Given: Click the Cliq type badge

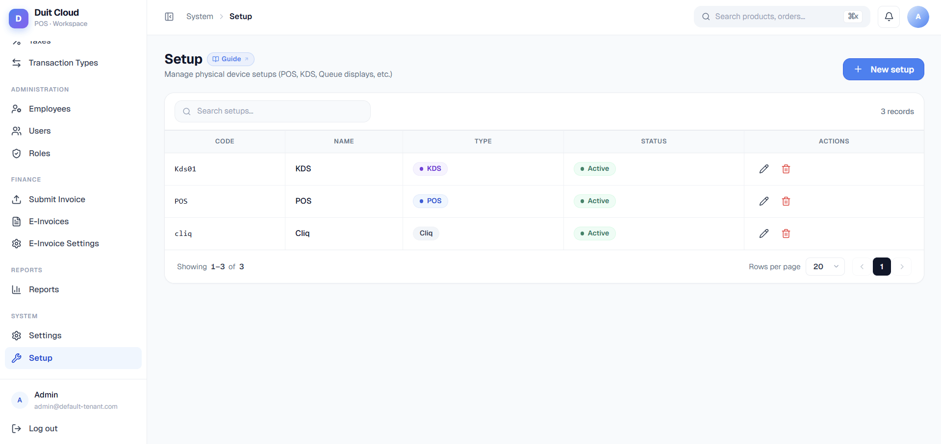Looking at the screenshot, I should coord(426,234).
